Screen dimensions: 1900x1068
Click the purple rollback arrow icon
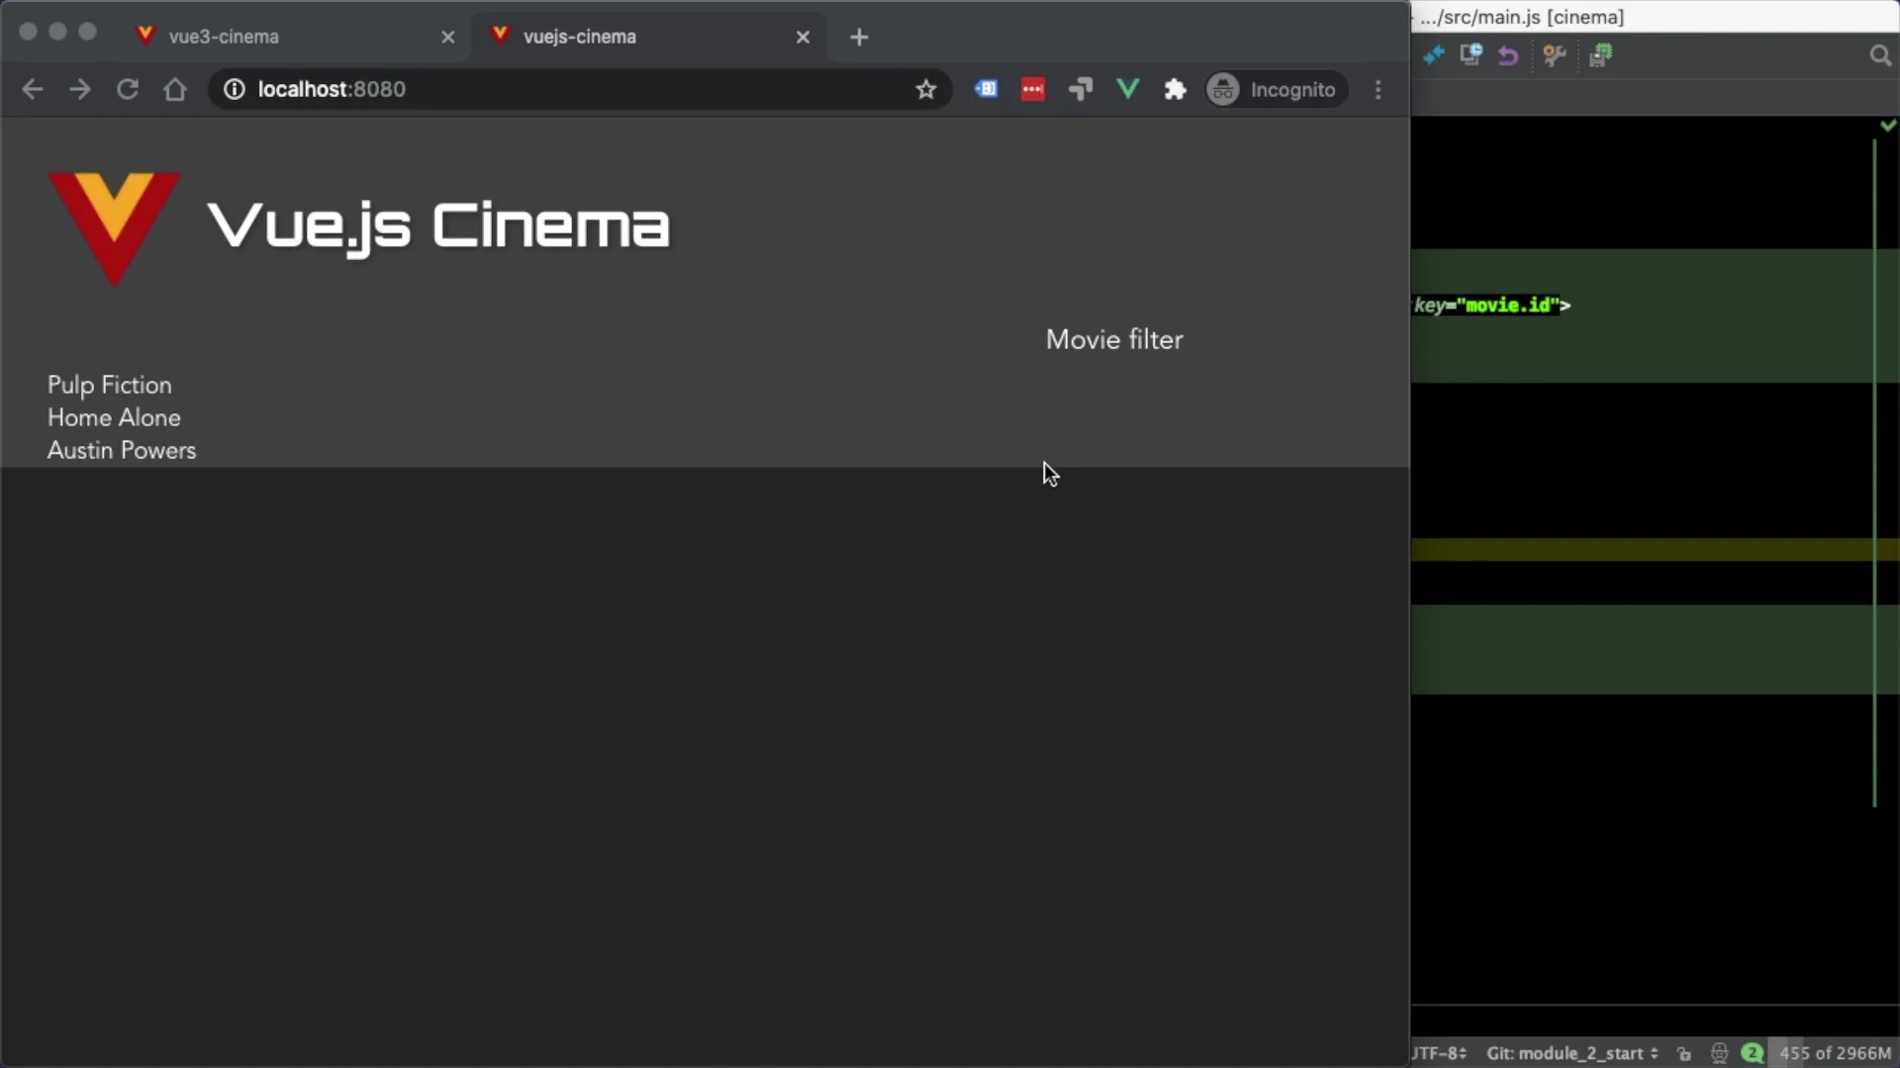1507,56
